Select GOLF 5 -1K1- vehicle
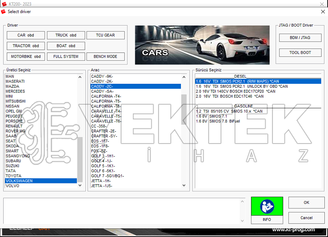328x237 pixels. point(136,166)
